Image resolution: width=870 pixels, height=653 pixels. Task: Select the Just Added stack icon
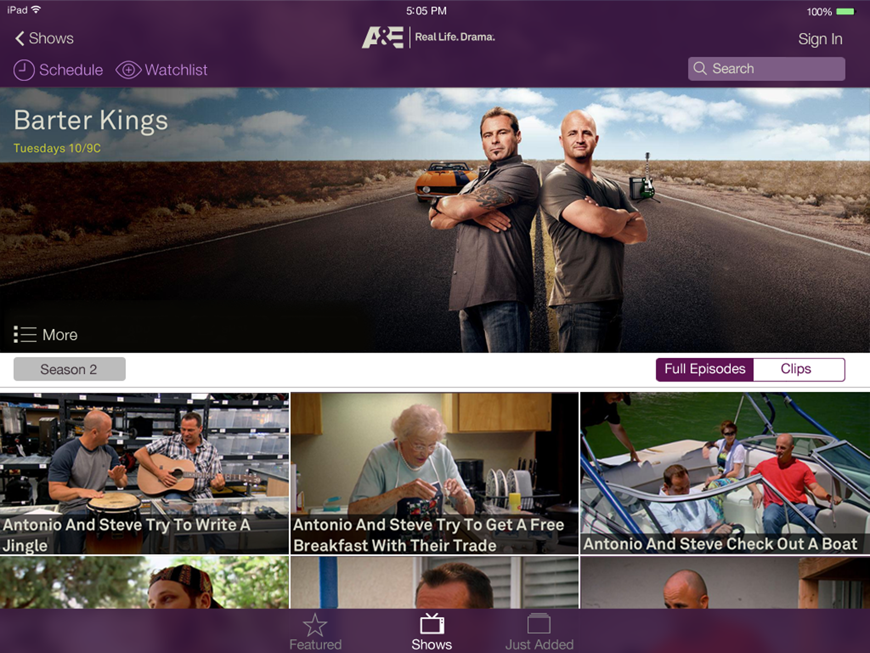tap(539, 624)
